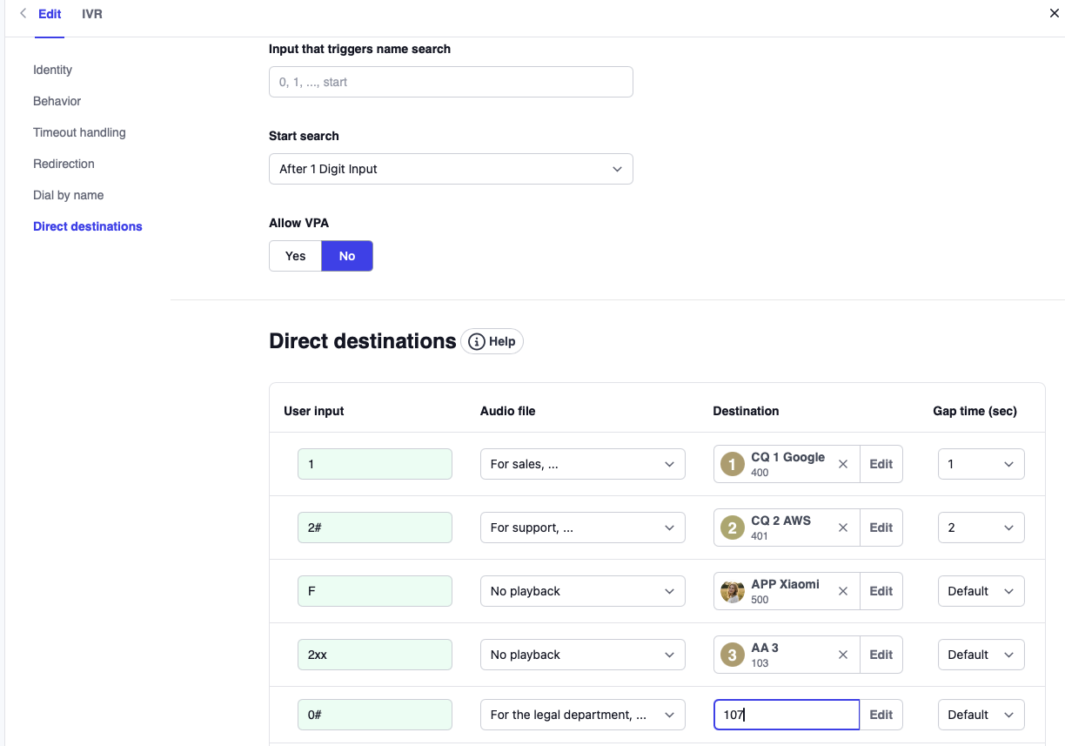Click Edit beside the AA 3 destination
The width and height of the screenshot is (1065, 746).
pos(881,655)
